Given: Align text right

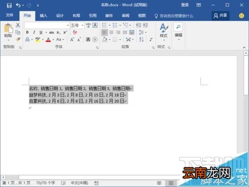Looking at the screenshot, I should click(x=118, y=32).
